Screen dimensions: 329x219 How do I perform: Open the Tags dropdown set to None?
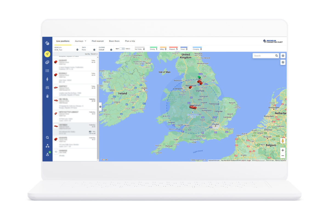coord(89,49)
